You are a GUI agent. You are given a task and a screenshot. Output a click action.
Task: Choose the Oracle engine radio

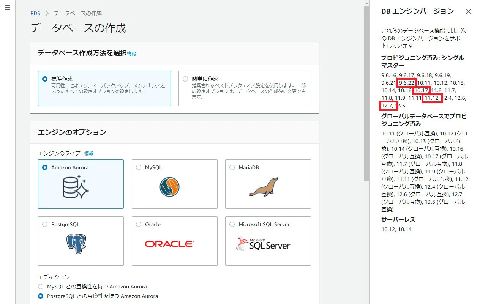point(139,224)
